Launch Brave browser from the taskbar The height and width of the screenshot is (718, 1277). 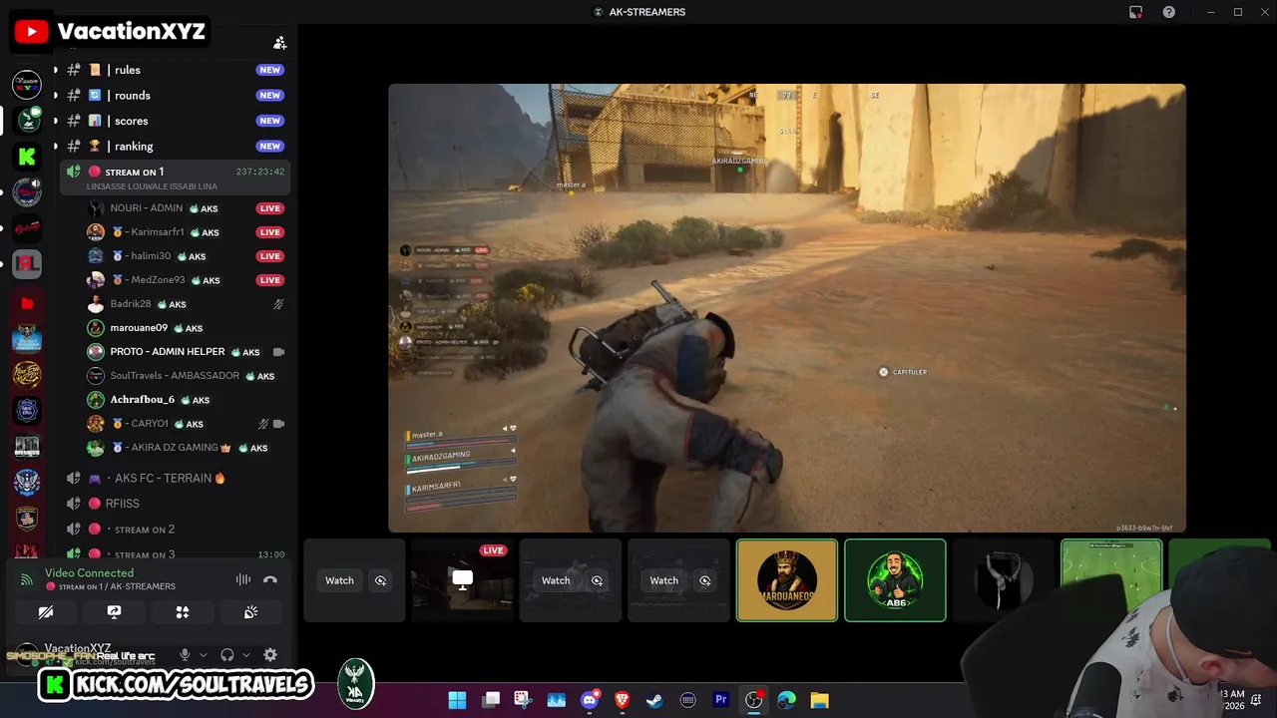623,700
